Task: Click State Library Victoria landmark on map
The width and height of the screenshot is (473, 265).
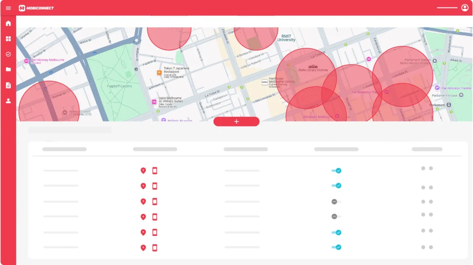Action: (313, 68)
